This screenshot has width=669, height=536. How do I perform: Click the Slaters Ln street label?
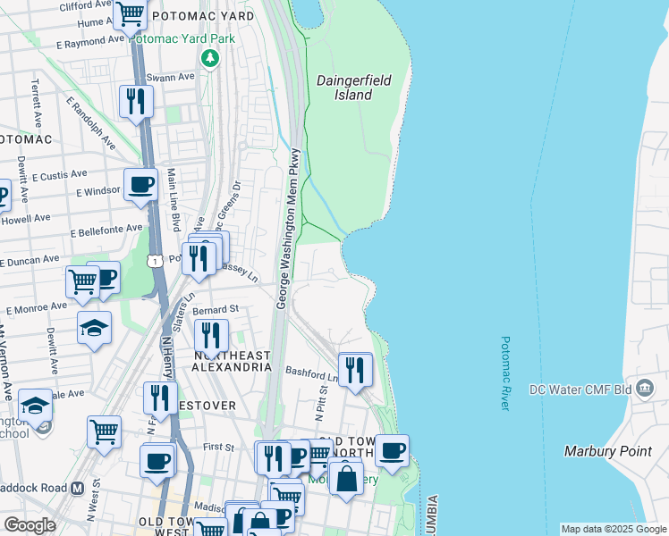click(183, 313)
